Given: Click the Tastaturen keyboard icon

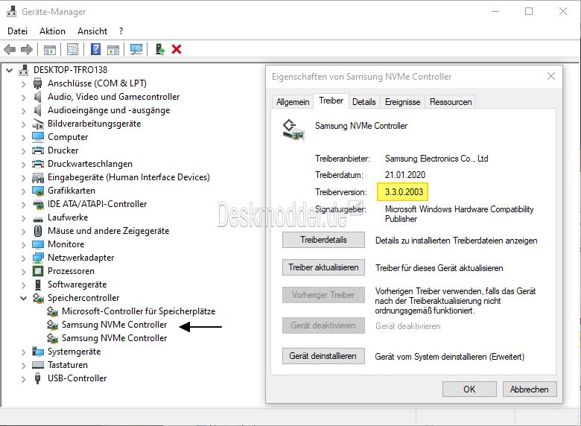Looking at the screenshot, I should point(38,365).
